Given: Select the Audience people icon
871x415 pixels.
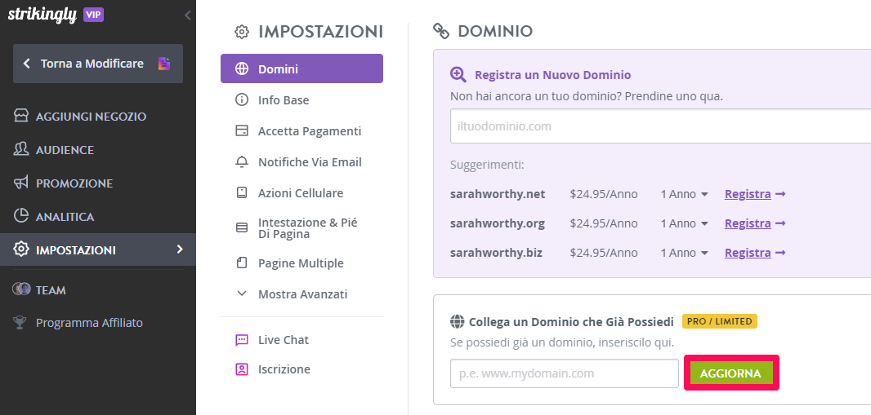Looking at the screenshot, I should coord(20,149).
